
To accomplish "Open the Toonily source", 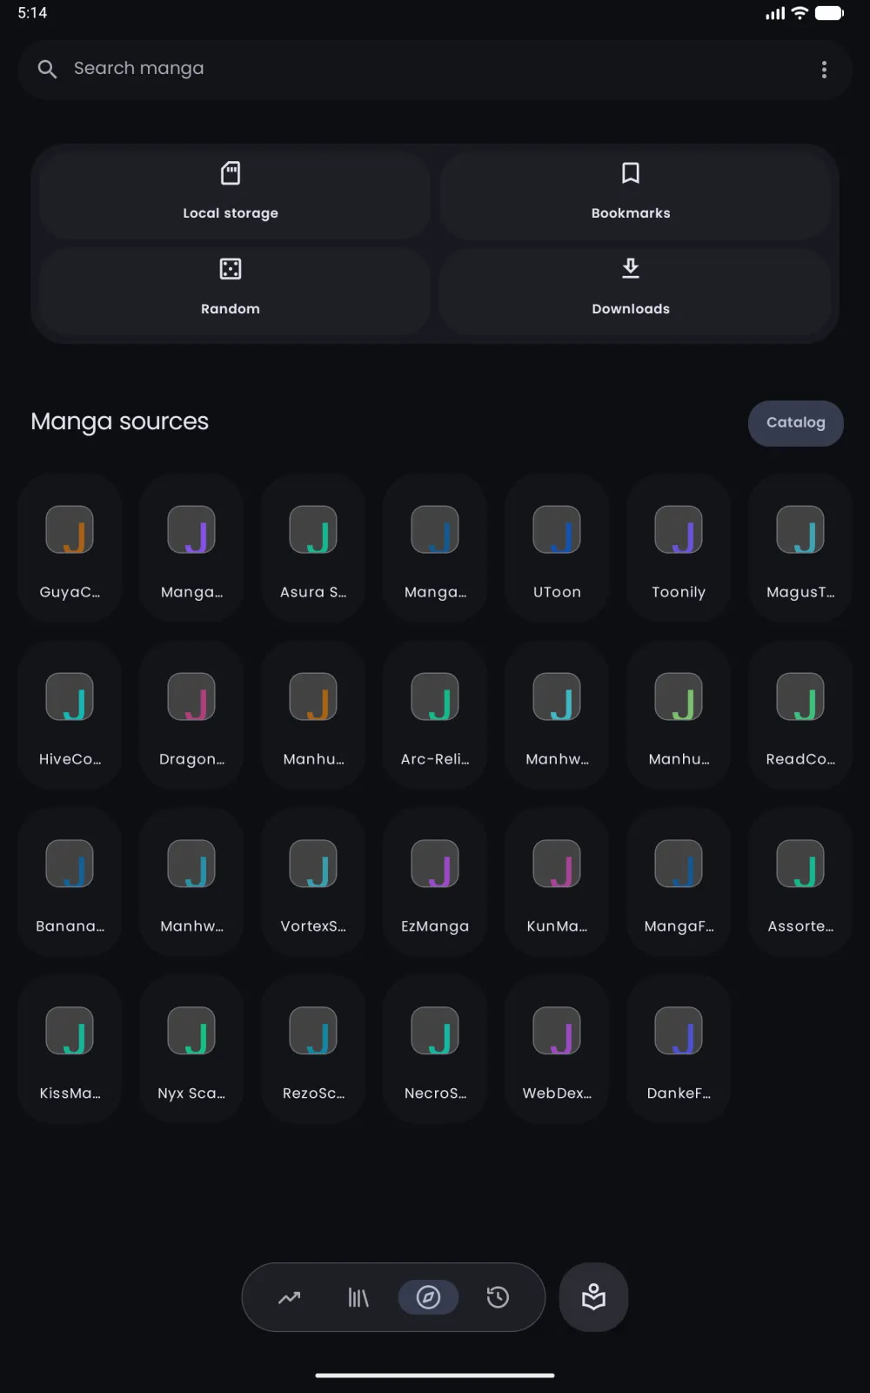I will pyautogui.click(x=679, y=548).
